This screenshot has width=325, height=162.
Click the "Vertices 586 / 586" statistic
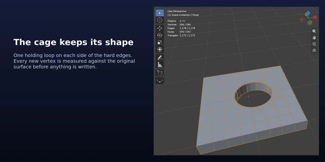(179, 25)
